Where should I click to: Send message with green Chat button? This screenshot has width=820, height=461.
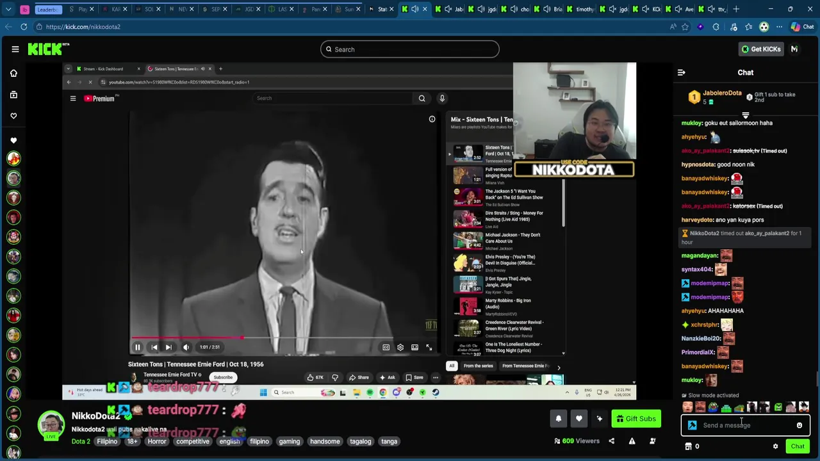(x=798, y=446)
